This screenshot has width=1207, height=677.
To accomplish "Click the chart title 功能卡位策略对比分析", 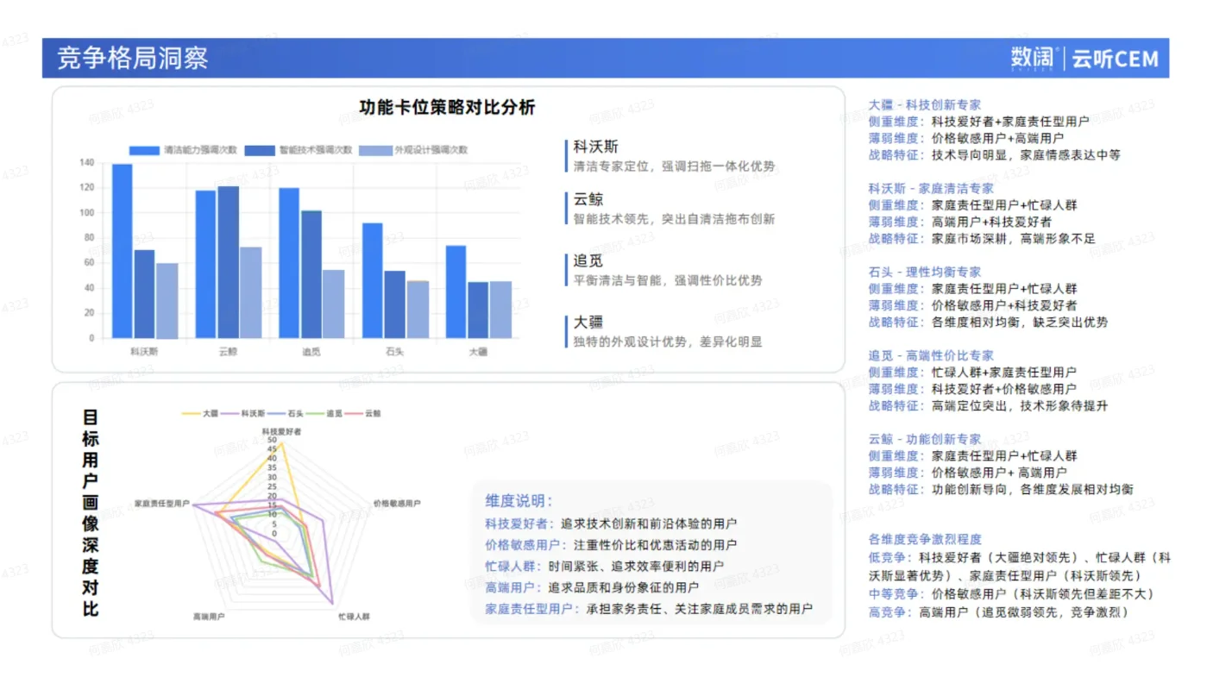I will [447, 107].
